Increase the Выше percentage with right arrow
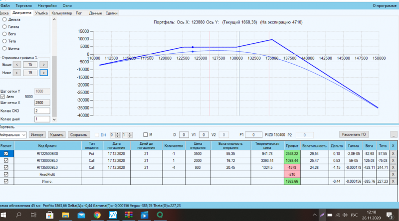This screenshot has width=399, height=221. [x=43, y=65]
